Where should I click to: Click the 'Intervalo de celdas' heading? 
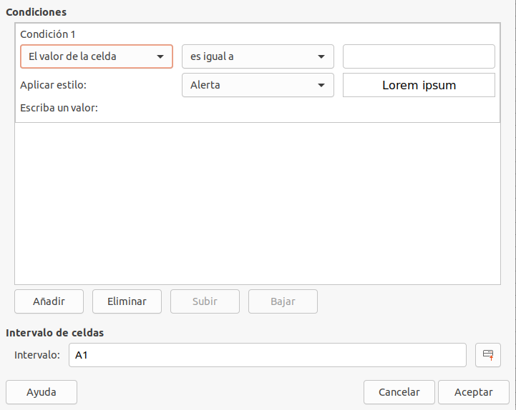(x=54, y=333)
